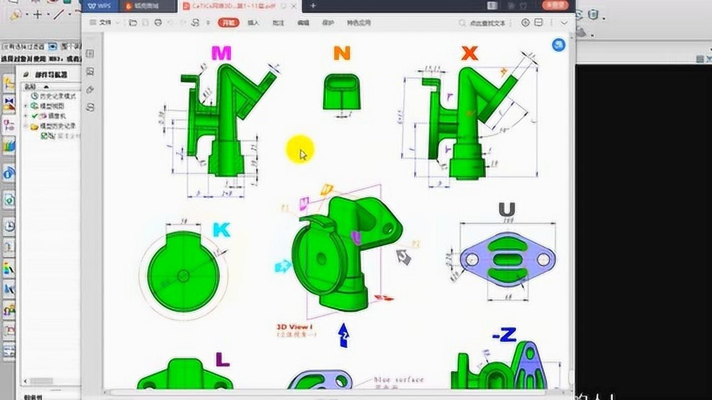Click the orange login button in WPS title bar
This screenshot has height=400, width=712.
coord(555,5)
